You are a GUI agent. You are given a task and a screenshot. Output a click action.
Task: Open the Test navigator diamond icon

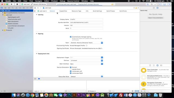[x=20, y=8]
